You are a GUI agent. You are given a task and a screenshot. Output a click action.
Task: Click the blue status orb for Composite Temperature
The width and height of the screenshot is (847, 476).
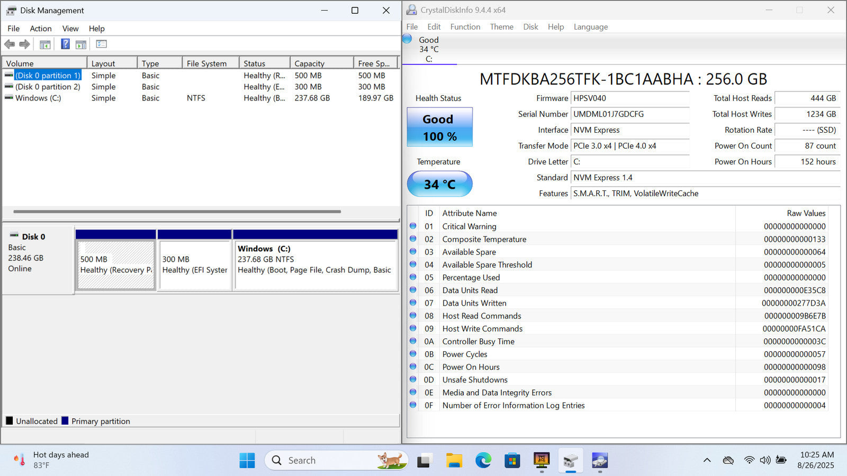(x=413, y=239)
